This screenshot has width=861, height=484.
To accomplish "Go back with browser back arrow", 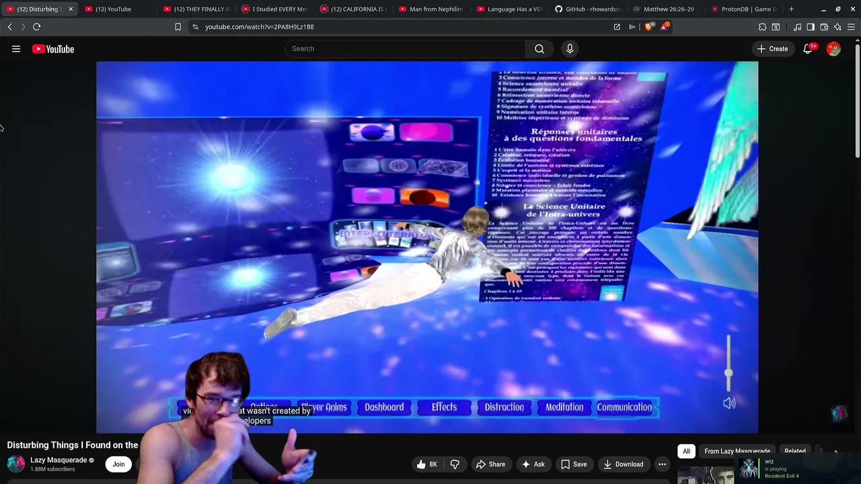I will click(x=10, y=27).
